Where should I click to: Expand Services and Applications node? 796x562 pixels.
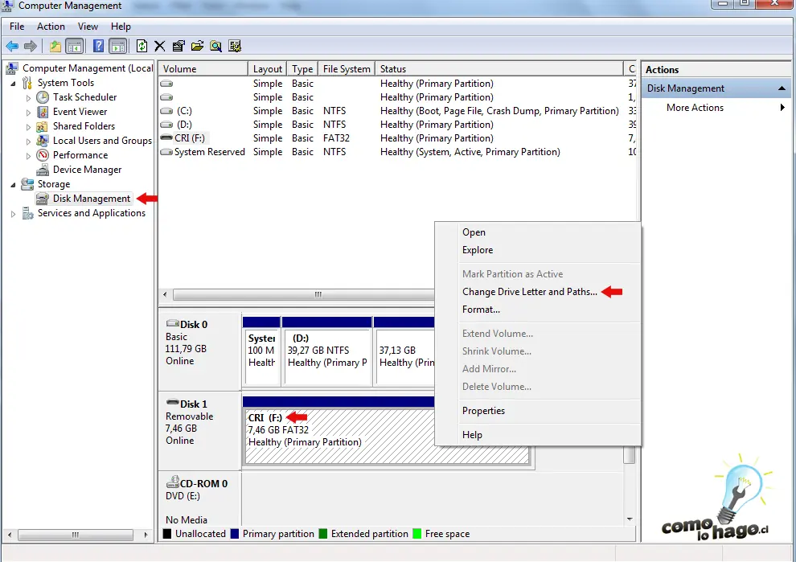[x=14, y=213]
